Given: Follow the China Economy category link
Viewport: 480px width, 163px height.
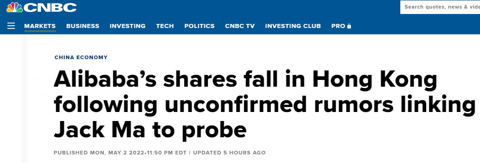Looking at the screenshot, I should [81, 57].
